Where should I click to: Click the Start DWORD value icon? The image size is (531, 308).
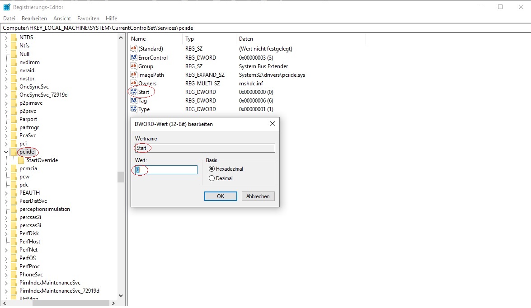(134, 92)
